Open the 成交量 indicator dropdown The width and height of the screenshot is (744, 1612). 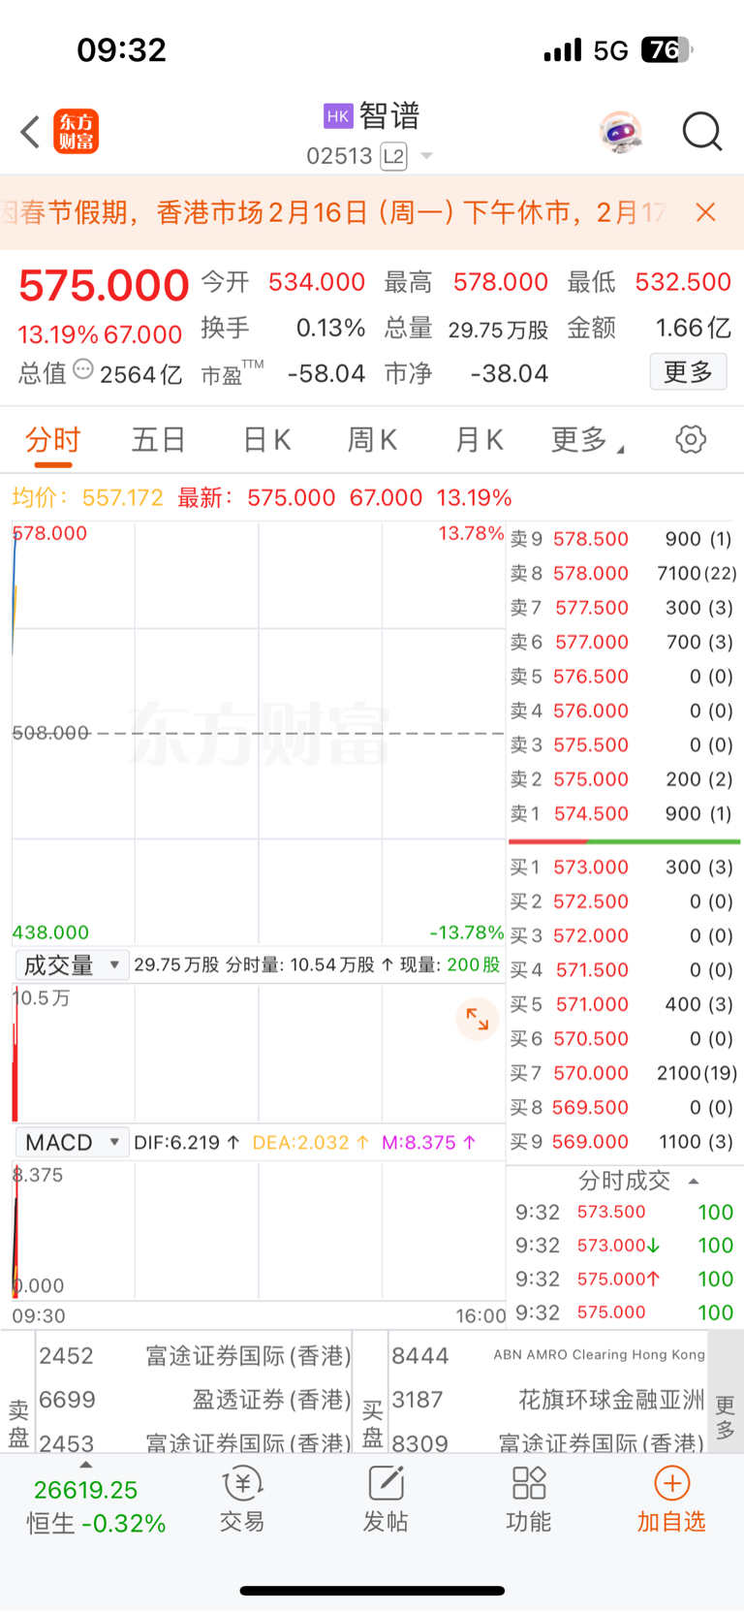click(72, 964)
